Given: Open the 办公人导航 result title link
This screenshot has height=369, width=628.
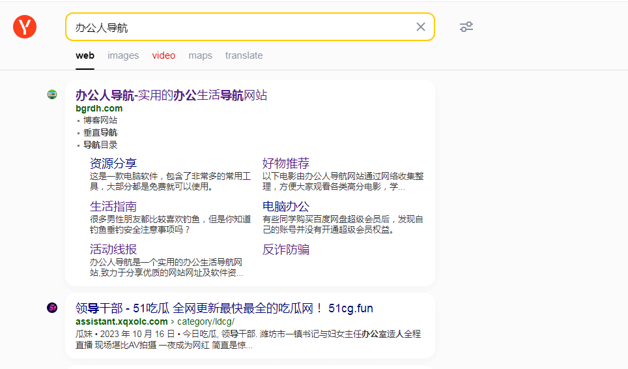Looking at the screenshot, I should coord(171,95).
